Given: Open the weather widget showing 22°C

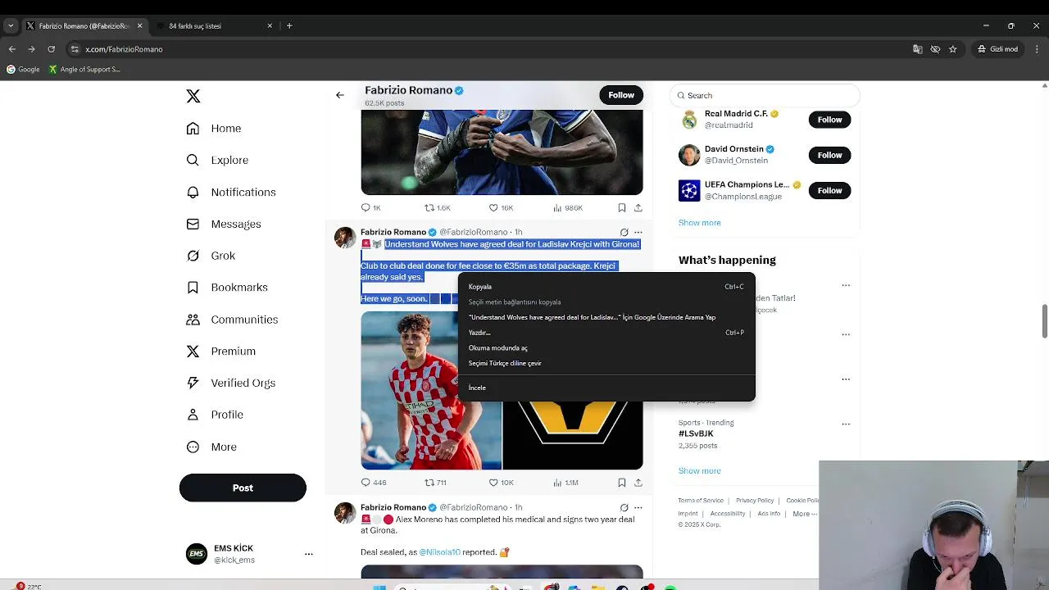Looking at the screenshot, I should 29,586.
